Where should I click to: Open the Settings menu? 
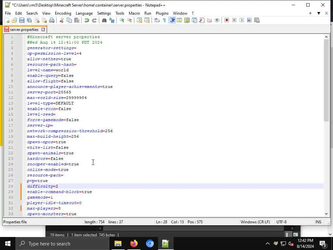104,13
